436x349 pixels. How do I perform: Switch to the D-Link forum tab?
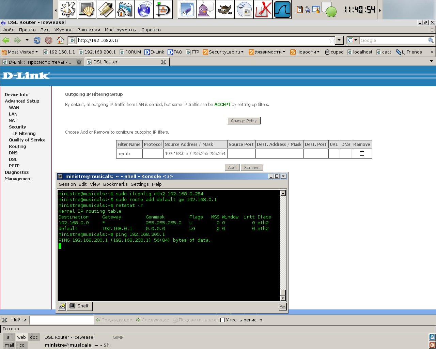[41, 62]
